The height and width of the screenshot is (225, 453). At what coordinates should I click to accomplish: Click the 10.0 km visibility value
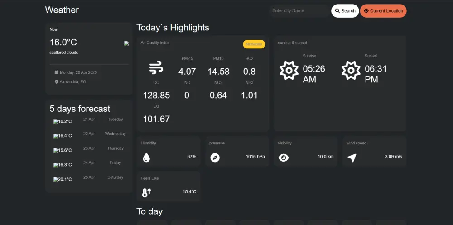[x=326, y=157]
